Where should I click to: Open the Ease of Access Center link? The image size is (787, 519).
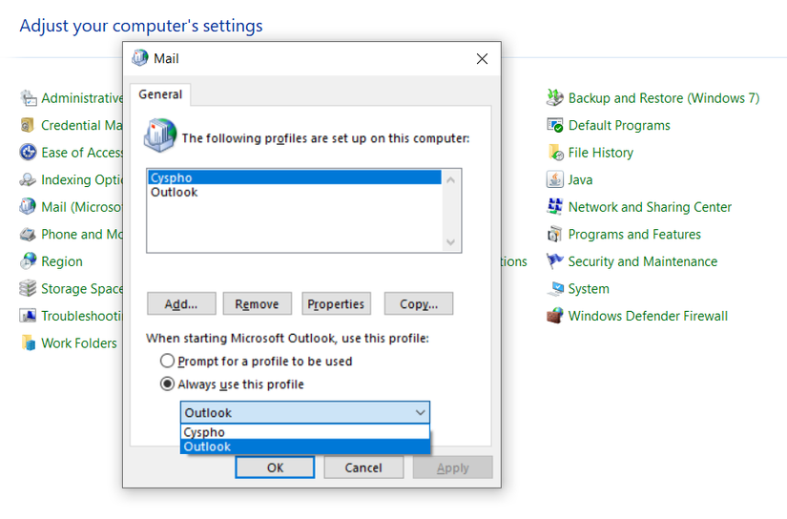[x=82, y=152]
